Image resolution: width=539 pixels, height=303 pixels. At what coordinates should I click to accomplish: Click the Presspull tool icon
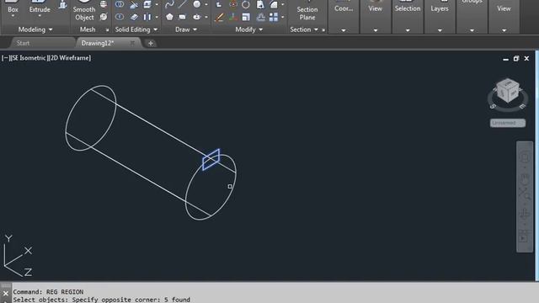point(62,5)
